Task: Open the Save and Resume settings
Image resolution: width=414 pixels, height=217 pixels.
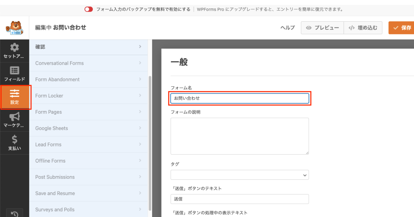Action: click(88, 193)
